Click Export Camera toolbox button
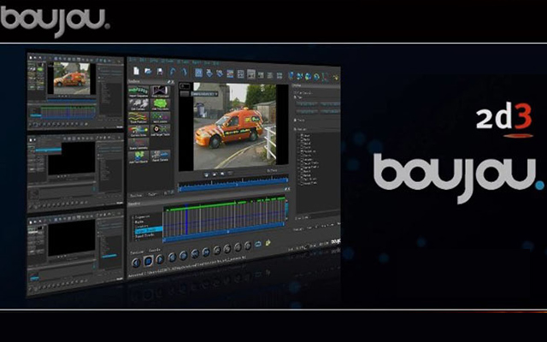 point(161,156)
